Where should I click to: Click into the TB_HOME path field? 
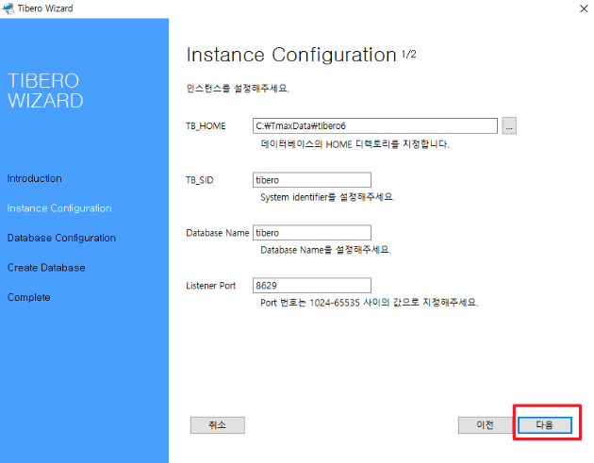(x=375, y=125)
